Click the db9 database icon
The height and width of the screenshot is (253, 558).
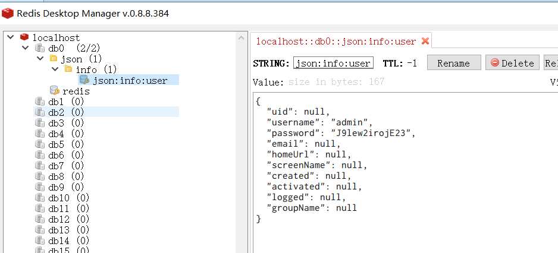click(39, 187)
